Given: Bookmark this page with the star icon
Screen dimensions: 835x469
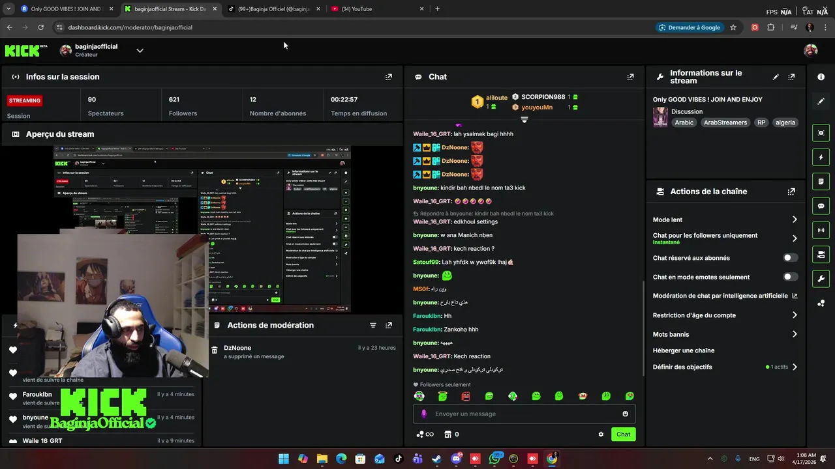Looking at the screenshot, I should 733,27.
